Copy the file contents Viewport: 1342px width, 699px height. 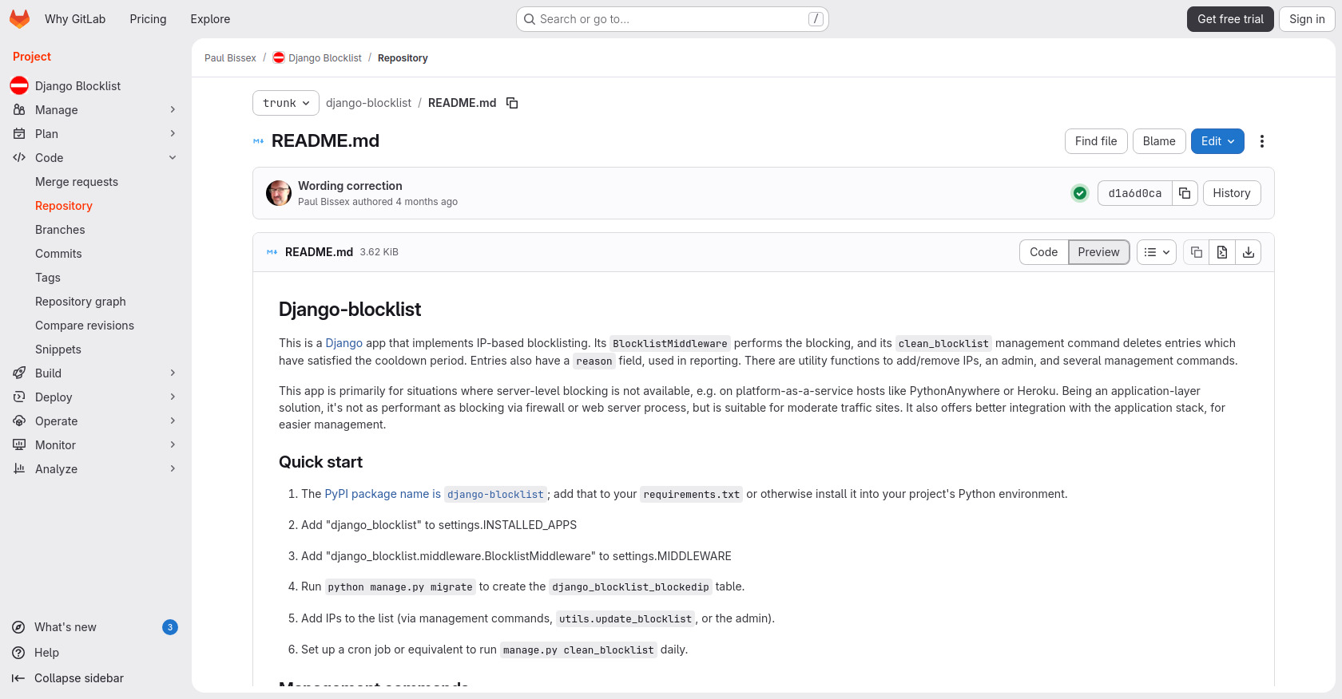[x=1196, y=252]
